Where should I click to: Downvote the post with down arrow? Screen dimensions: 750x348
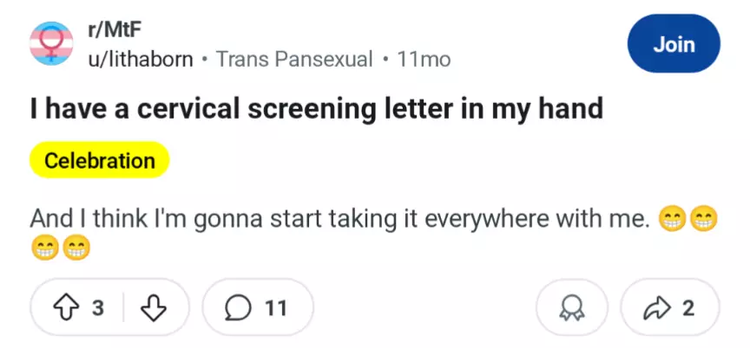(x=154, y=307)
